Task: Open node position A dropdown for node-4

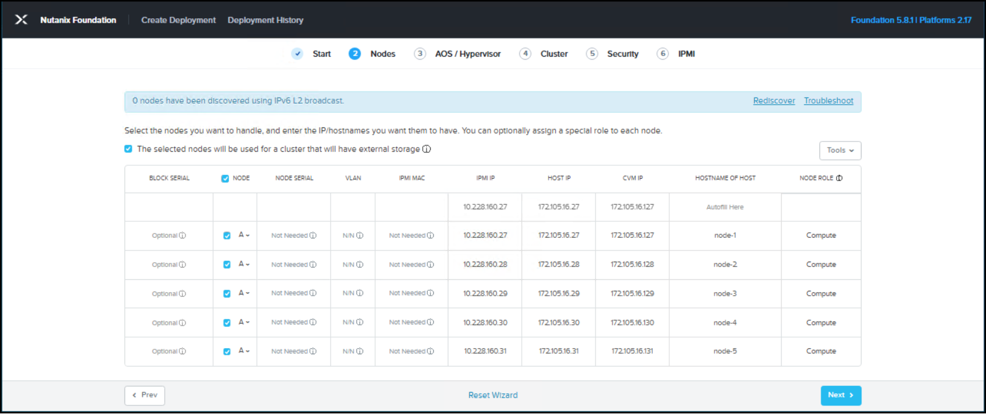Action: 244,322
